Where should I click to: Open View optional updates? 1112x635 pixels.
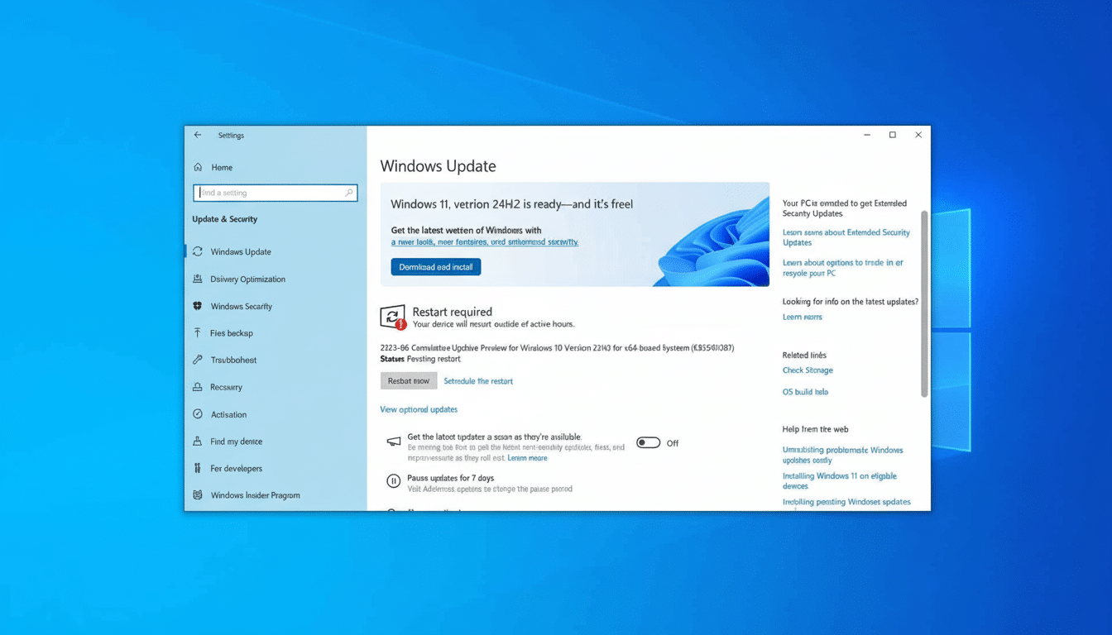pos(419,409)
